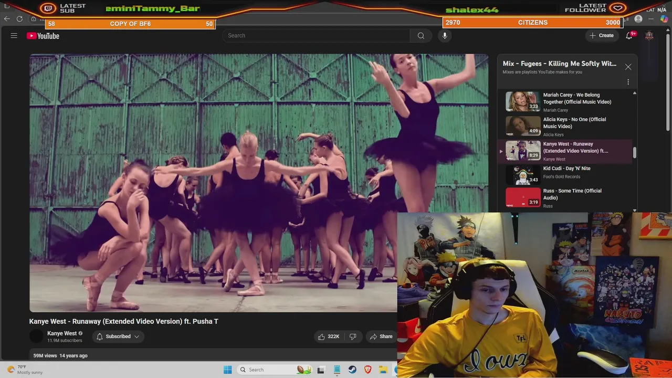Open Windows Start menu
This screenshot has height=378, width=672.
tap(227, 370)
